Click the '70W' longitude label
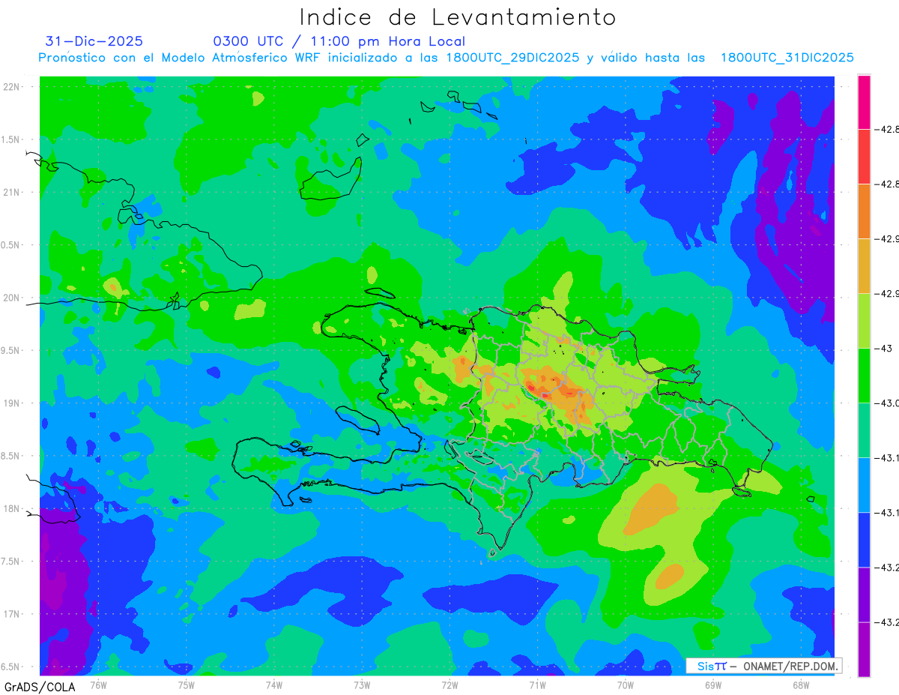This screenshot has width=899, height=695. pyautogui.click(x=626, y=685)
